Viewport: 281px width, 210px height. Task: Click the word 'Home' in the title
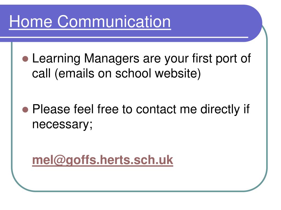(31, 22)
